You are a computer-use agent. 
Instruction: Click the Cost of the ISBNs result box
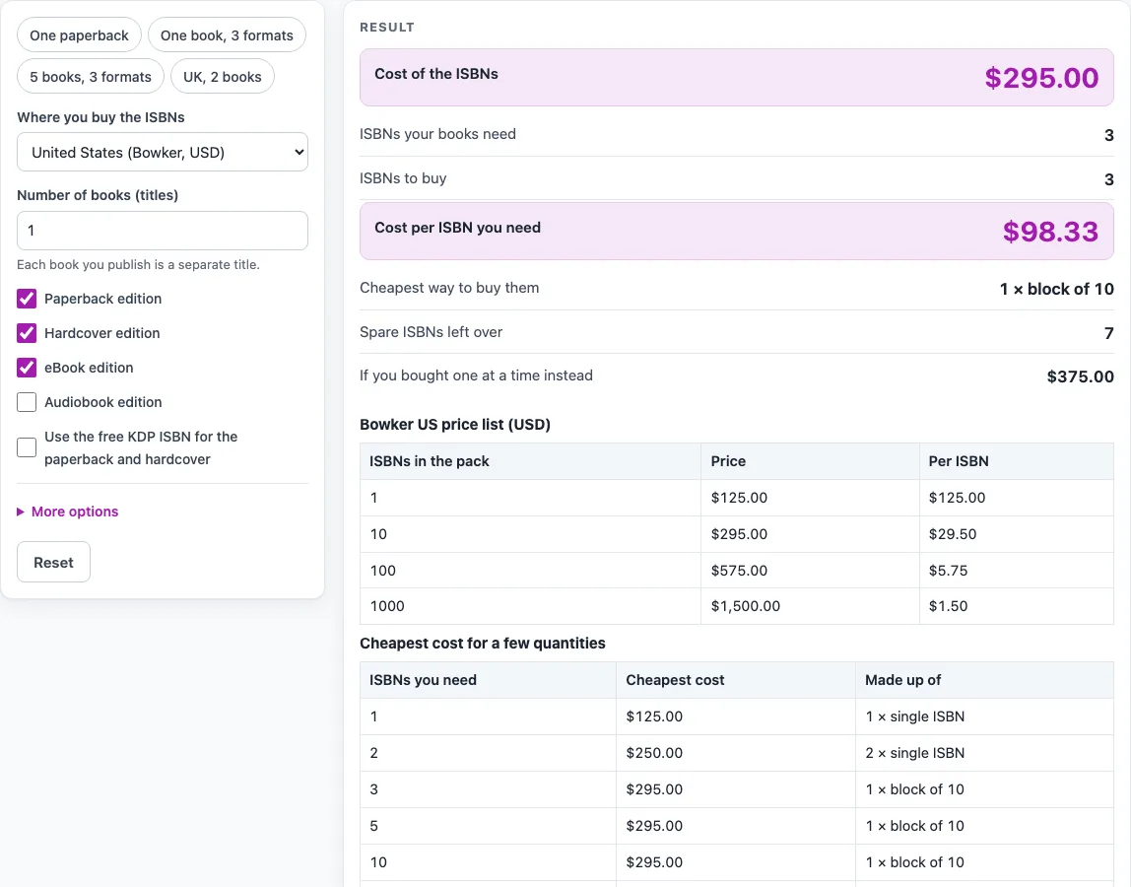coord(737,77)
